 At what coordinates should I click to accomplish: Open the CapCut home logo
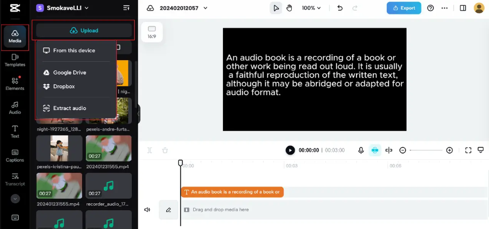click(x=15, y=9)
